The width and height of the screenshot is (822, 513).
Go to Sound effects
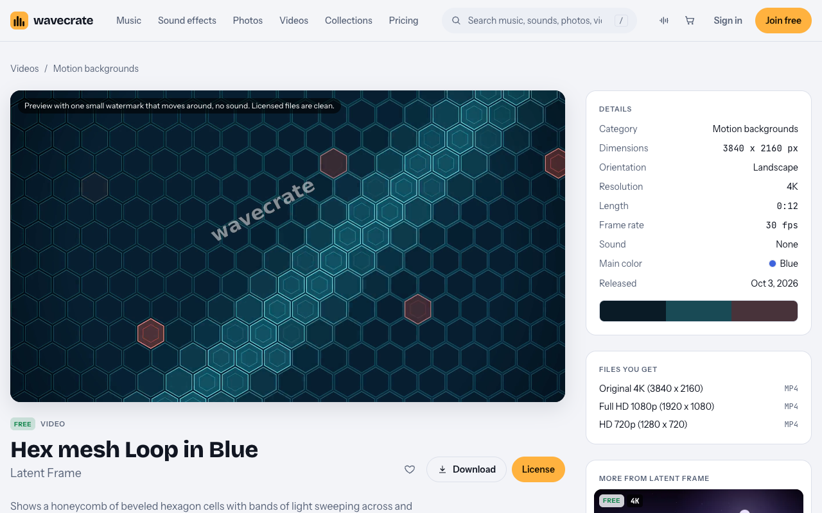point(187,21)
